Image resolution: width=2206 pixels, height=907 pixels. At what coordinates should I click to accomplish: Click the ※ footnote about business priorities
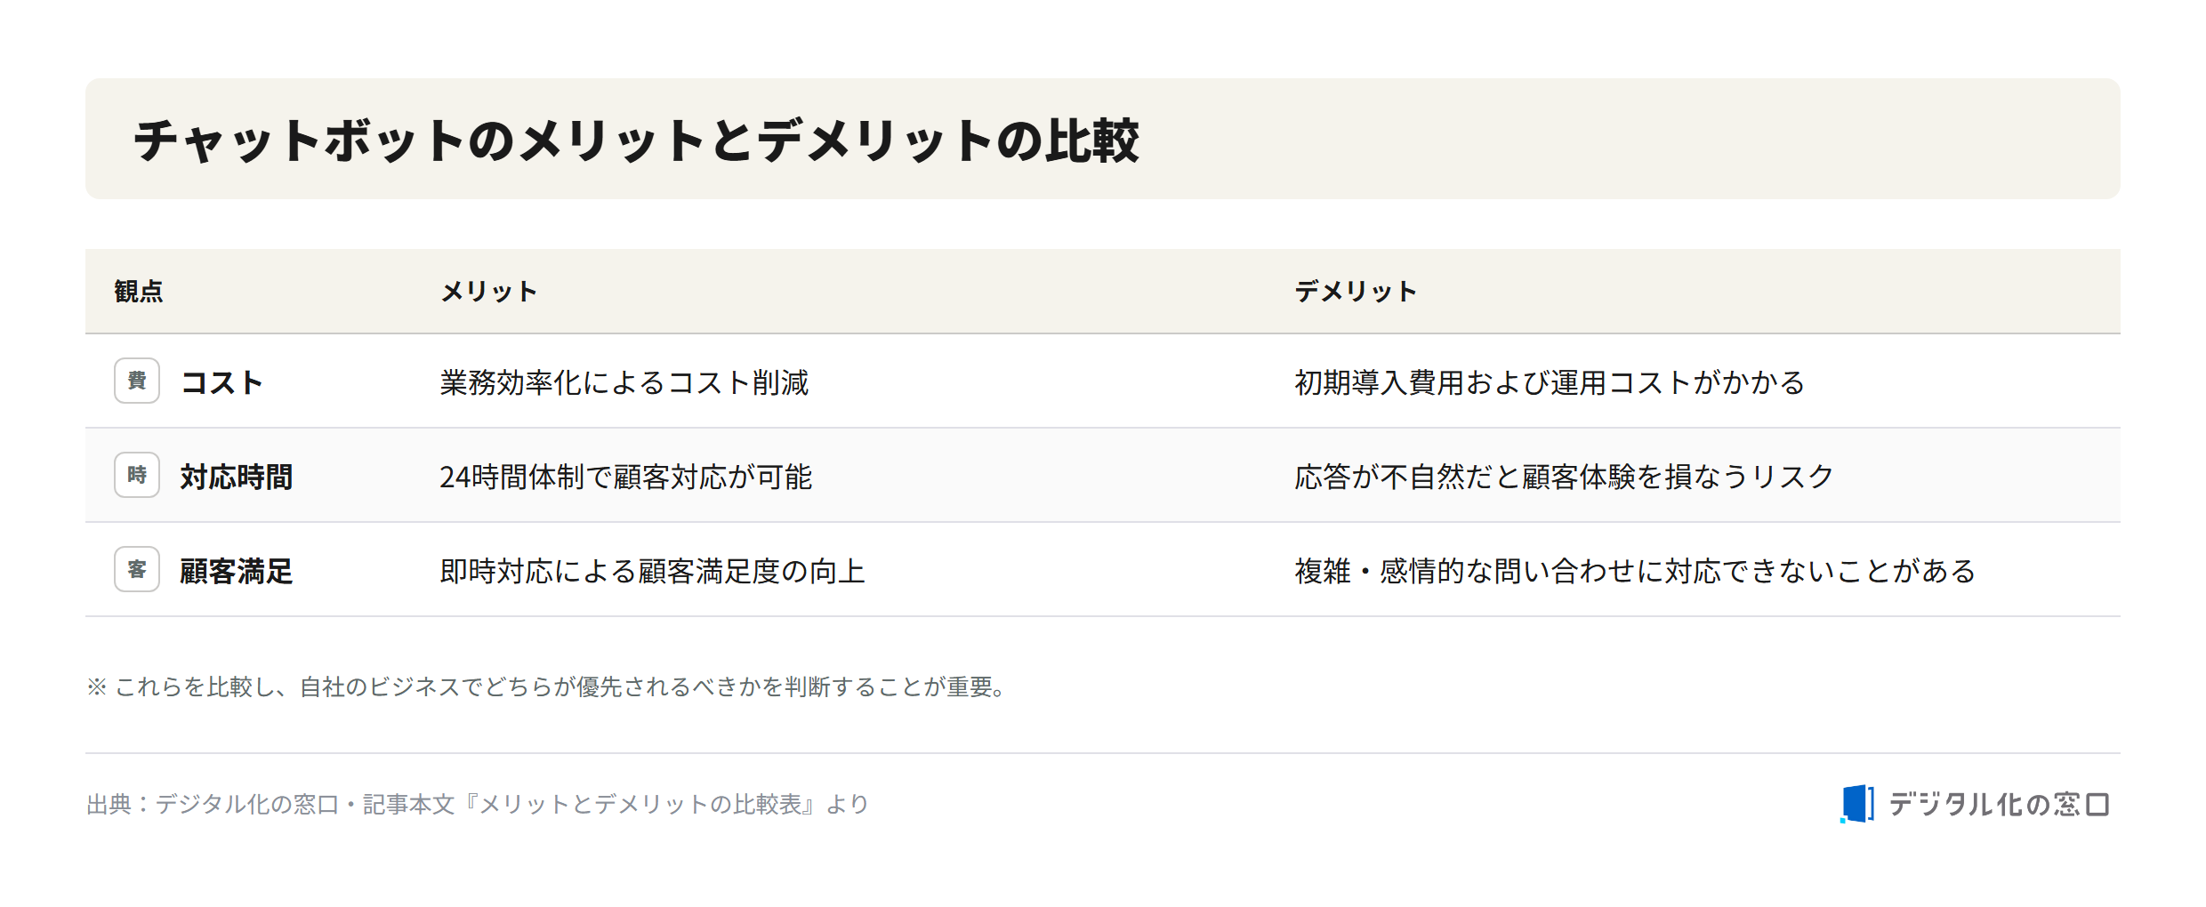point(548,686)
